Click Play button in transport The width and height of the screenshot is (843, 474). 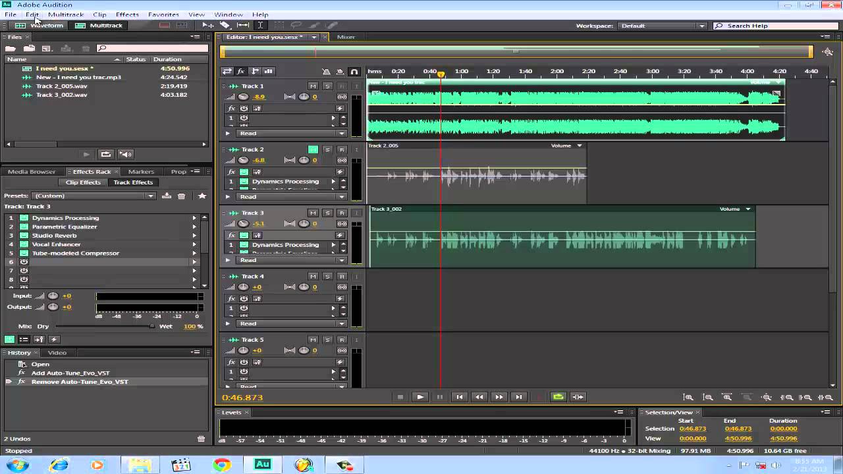pos(420,397)
